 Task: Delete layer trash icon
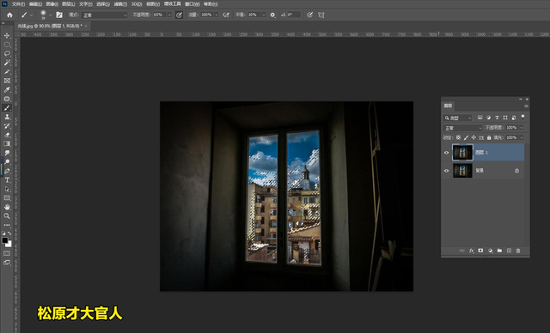click(518, 251)
